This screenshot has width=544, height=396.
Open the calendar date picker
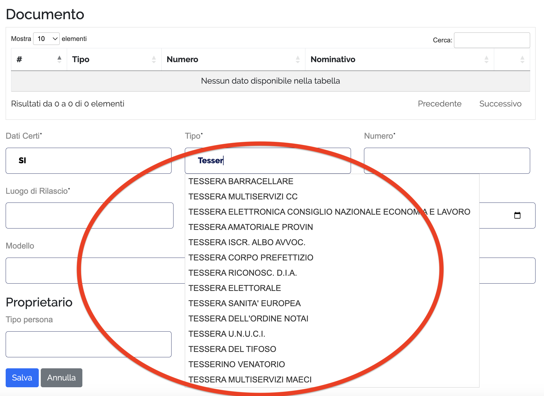(517, 215)
